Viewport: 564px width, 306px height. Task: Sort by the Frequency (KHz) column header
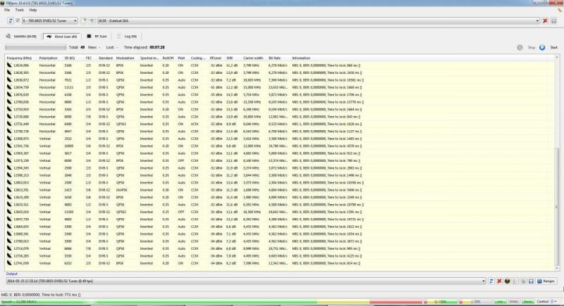tap(19, 58)
